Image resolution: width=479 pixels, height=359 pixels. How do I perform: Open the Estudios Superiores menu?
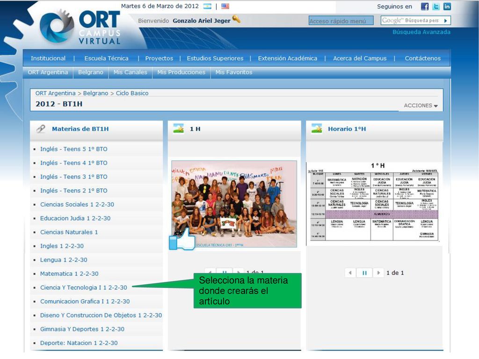(215, 58)
